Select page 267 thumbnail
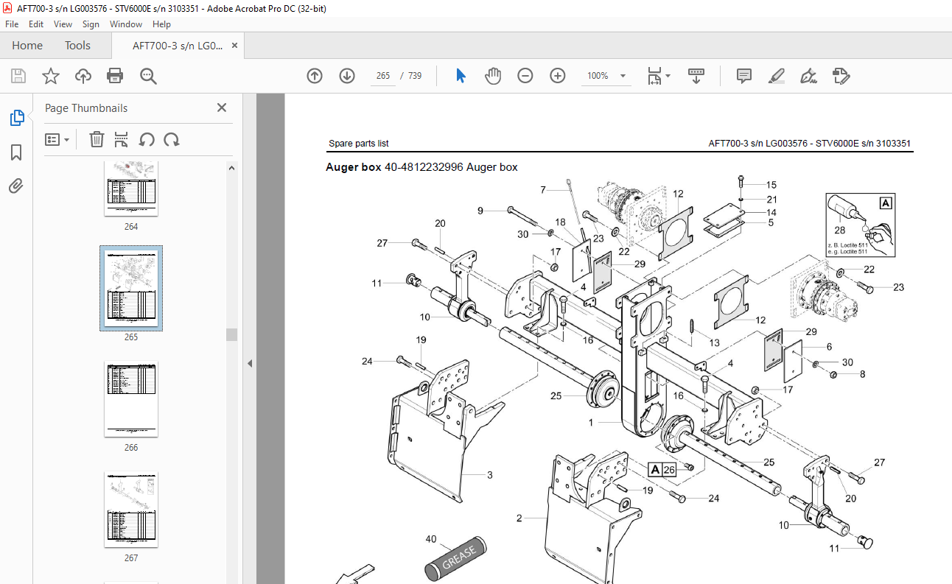The width and height of the screenshot is (952, 584). coord(131,510)
